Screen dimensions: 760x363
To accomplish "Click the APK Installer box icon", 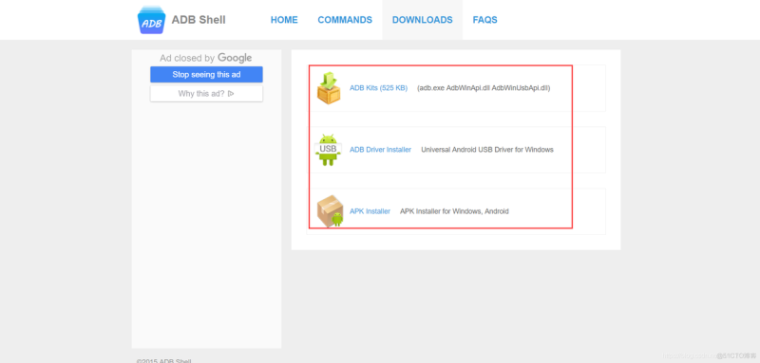I will (x=330, y=211).
